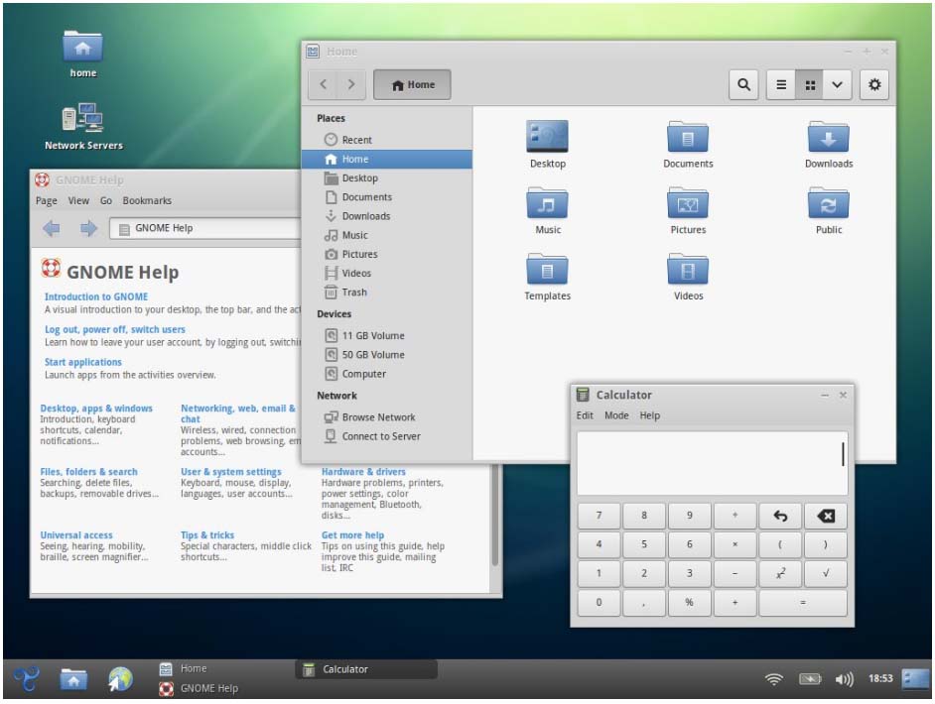Open Trash in Places sidebar
Image resolution: width=935 pixels, height=704 pixels.
coord(386,293)
